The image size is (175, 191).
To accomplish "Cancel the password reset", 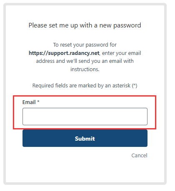I will pyautogui.click(x=139, y=155).
